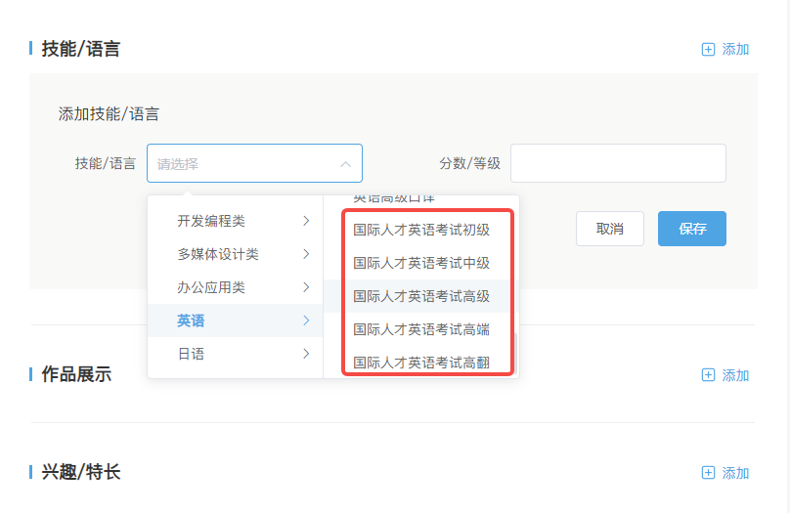Click the 取消 button
The height and width of the screenshot is (513, 790).
[610, 229]
